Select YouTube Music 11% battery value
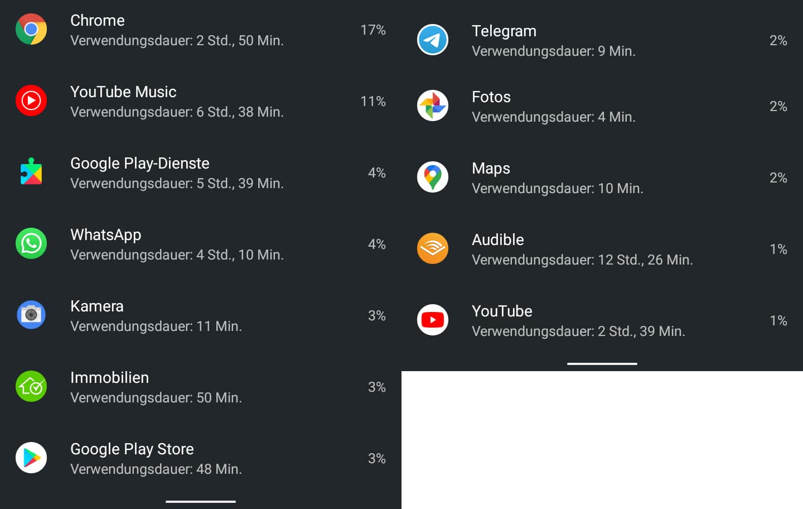 point(373,101)
